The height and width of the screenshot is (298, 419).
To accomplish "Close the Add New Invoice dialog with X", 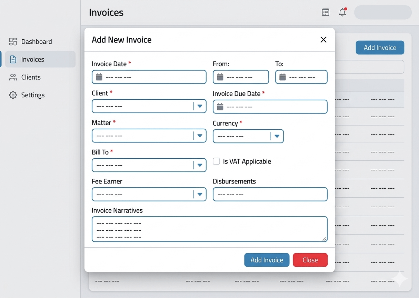I will point(323,40).
